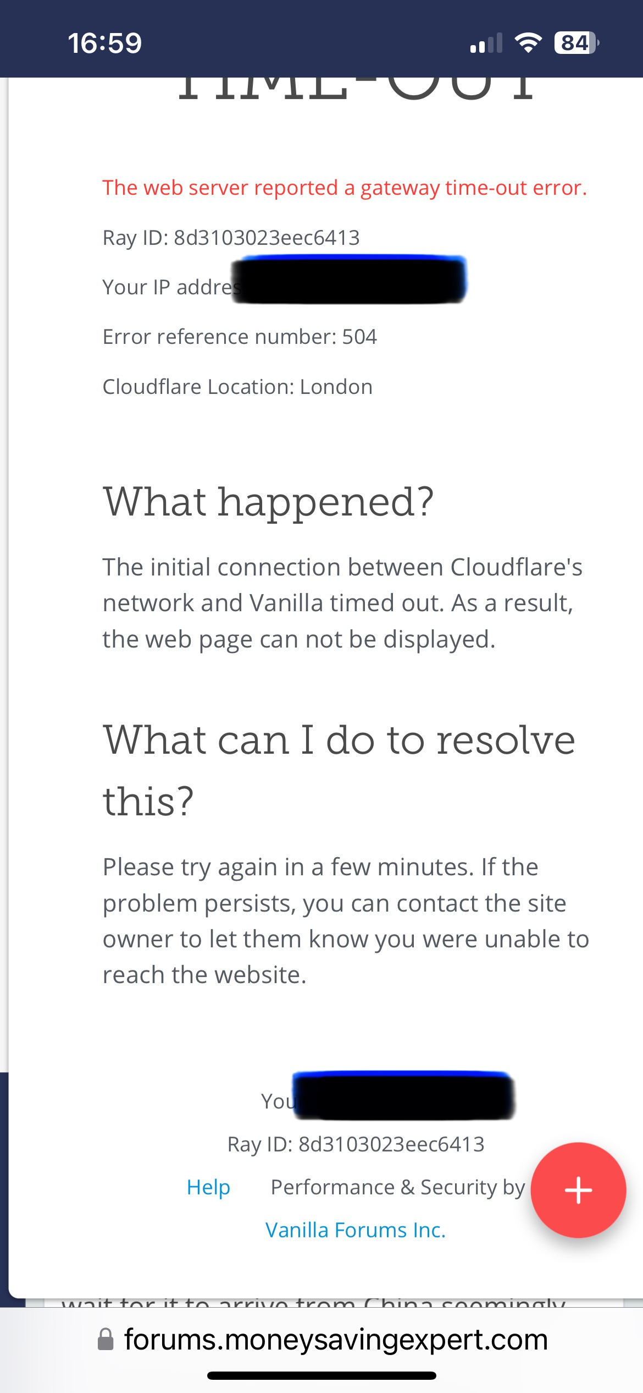Tap the padlock icon in address bar
This screenshot has width=643, height=1393.
click(106, 1339)
